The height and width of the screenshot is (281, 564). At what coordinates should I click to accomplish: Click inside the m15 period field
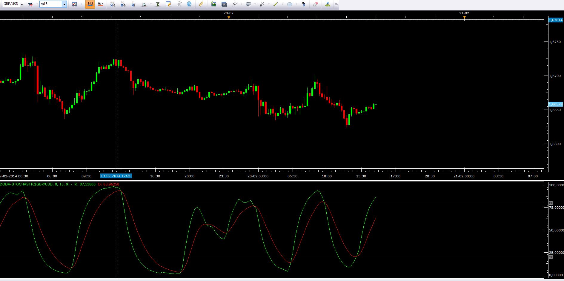pos(51,4)
